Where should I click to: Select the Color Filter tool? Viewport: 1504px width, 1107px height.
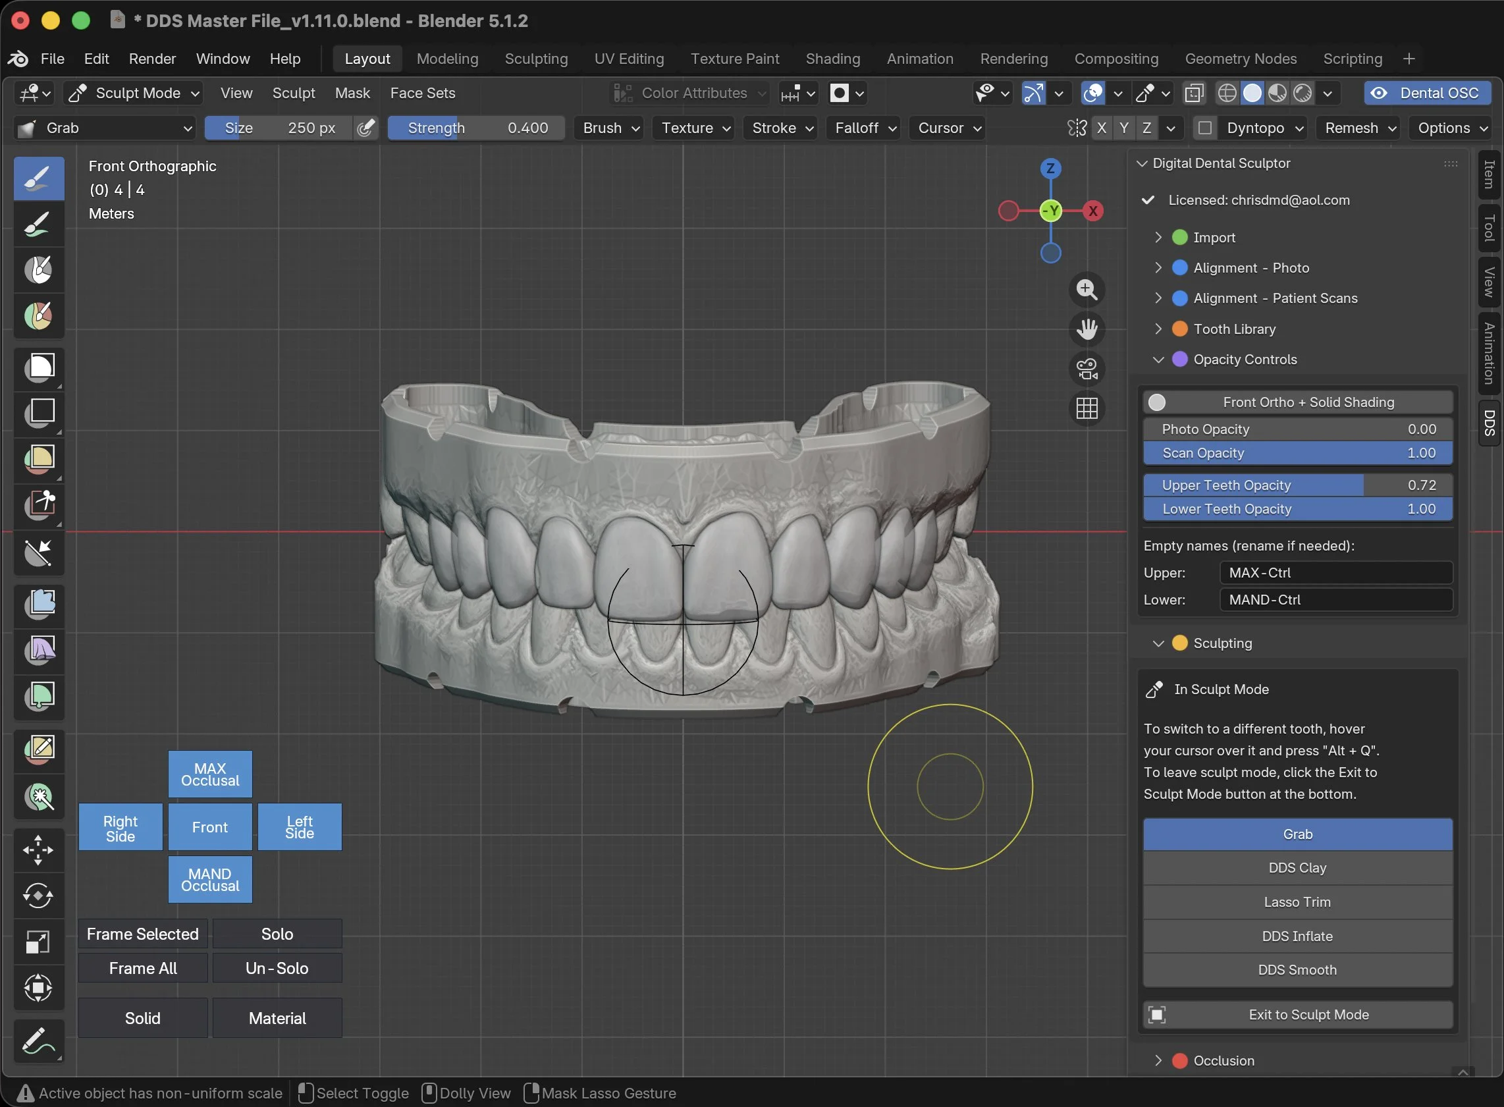click(39, 696)
